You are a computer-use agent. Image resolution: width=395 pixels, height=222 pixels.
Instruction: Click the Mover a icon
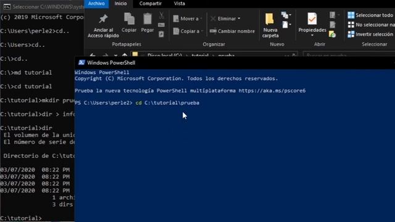(176, 18)
